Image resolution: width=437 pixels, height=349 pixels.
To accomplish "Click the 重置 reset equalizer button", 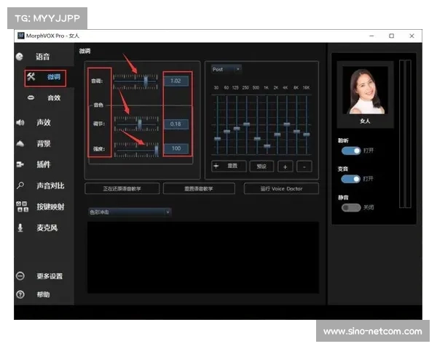I will tap(229, 167).
